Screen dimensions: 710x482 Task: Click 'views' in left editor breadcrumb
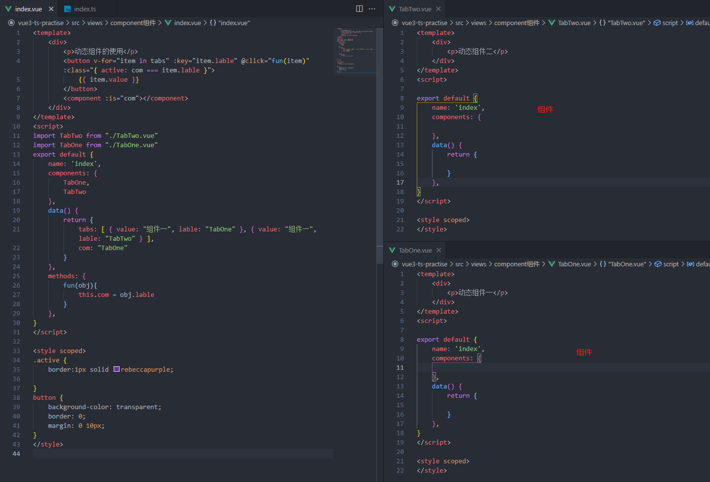[x=95, y=23]
